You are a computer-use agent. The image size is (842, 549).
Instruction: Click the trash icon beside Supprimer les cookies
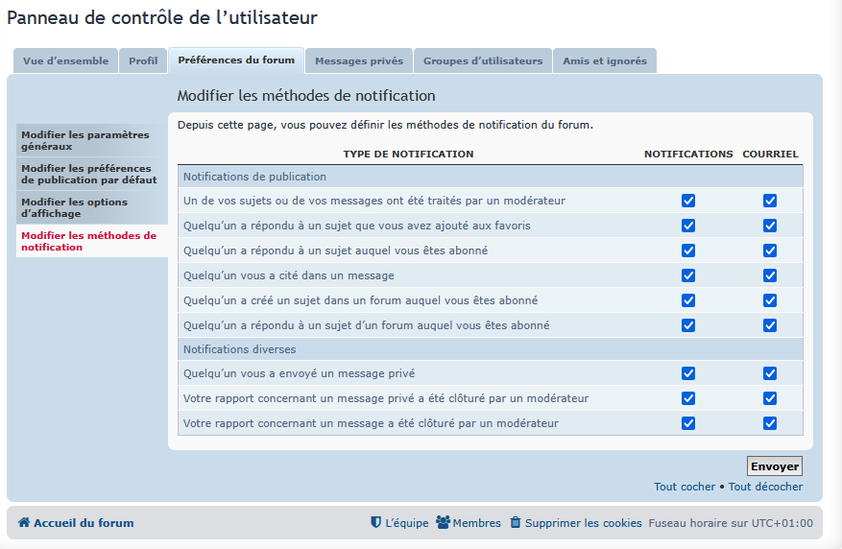coord(516,522)
